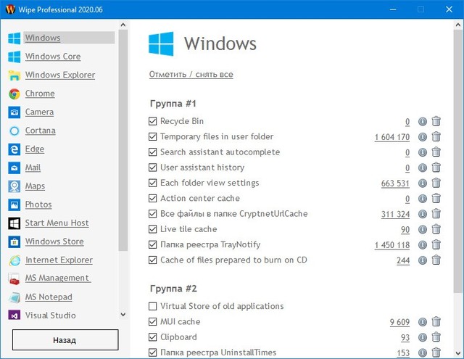Open the Chrome category in sidebar

point(40,94)
